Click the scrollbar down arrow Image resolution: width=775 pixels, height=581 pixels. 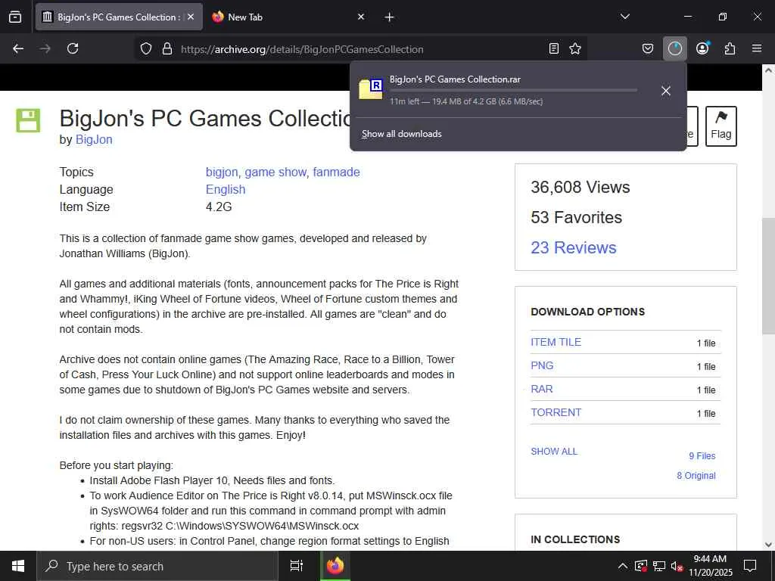coord(768,544)
